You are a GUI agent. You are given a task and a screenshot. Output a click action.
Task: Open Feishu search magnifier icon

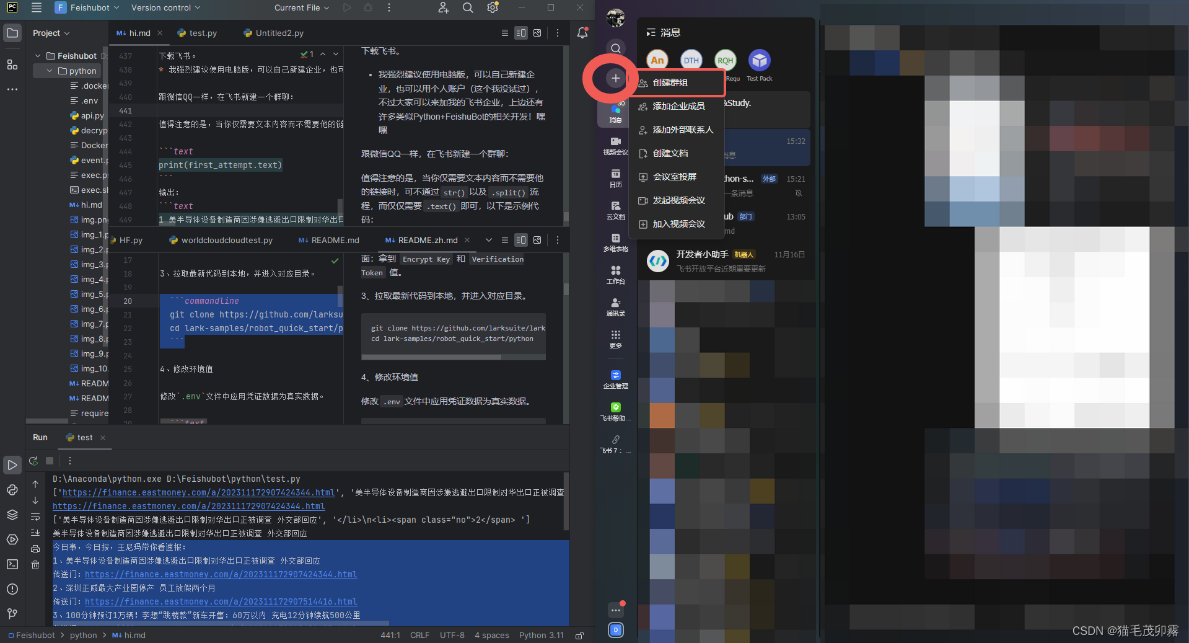pos(615,48)
